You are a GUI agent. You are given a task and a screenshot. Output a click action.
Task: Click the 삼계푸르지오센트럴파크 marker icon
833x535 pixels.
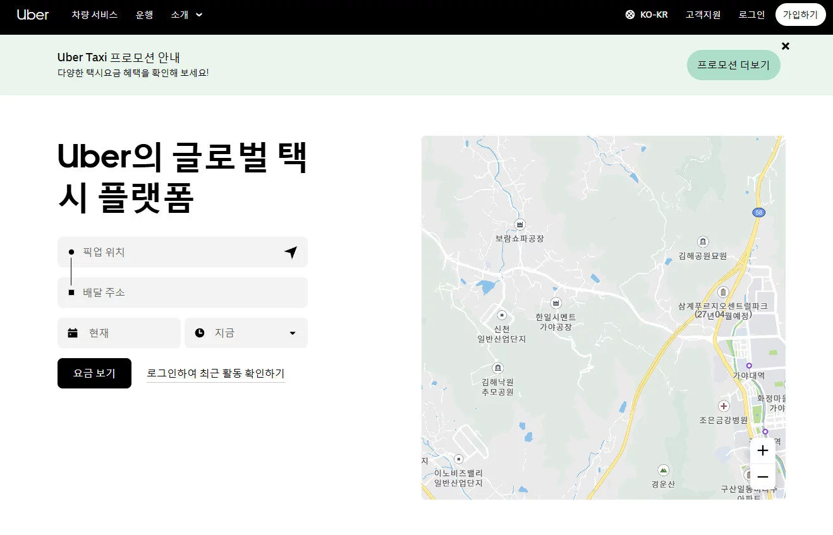click(723, 291)
